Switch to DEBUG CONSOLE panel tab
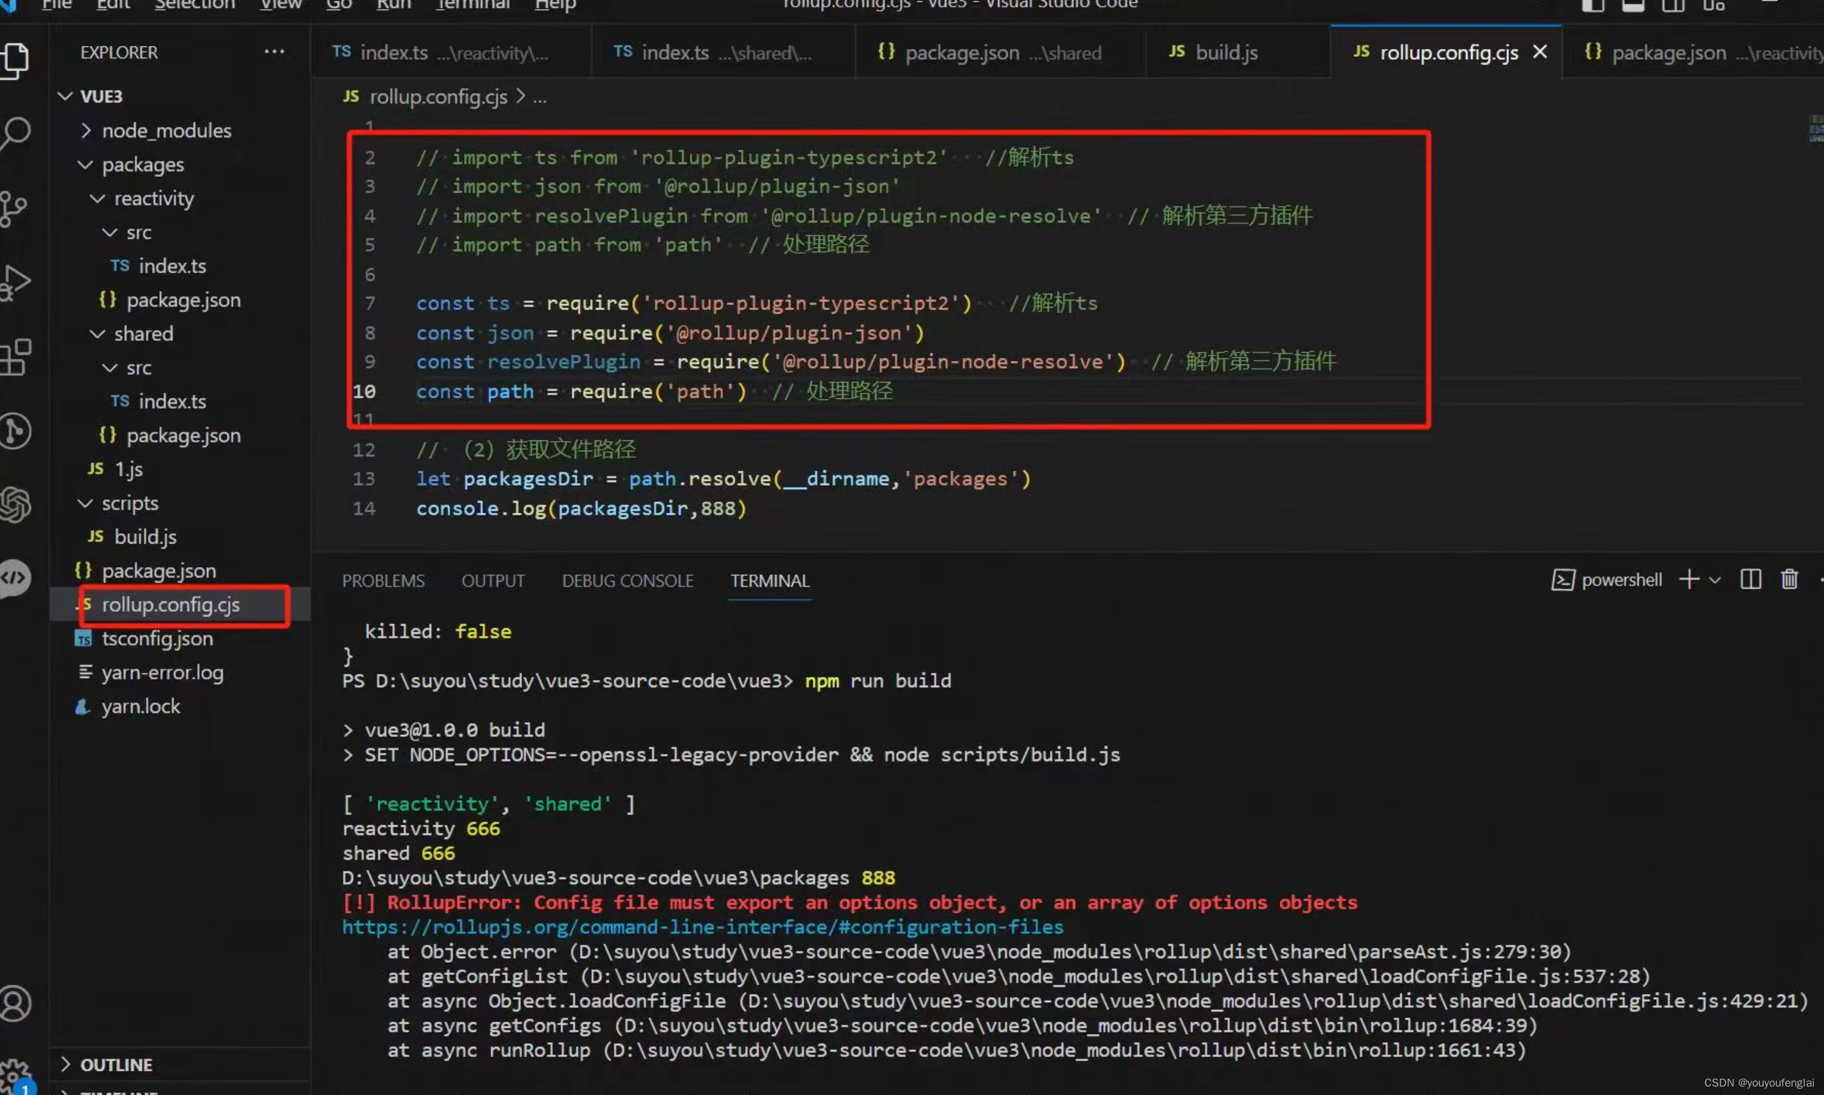Screen dimensions: 1824x1095 tap(627, 581)
